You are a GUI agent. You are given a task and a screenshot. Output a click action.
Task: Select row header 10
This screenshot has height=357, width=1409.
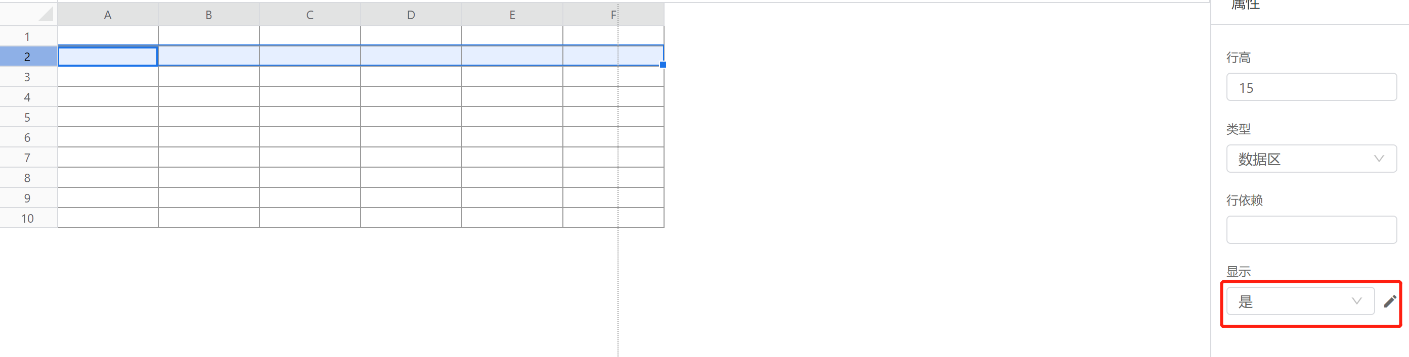coord(28,218)
